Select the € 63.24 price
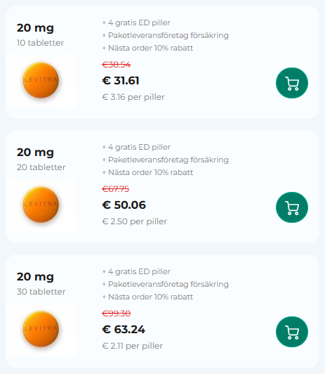The width and height of the screenshot is (325, 374). pyautogui.click(x=124, y=330)
